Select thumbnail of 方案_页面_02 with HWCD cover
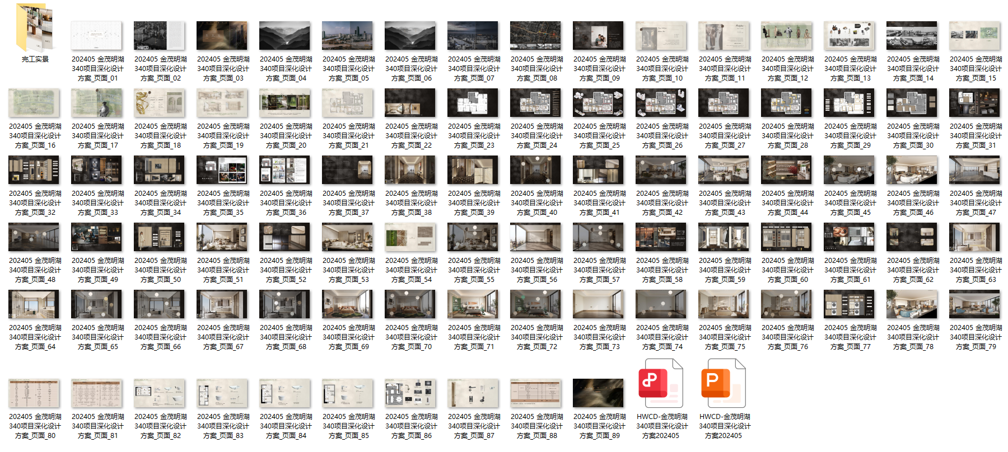1008x452 pixels. point(160,36)
